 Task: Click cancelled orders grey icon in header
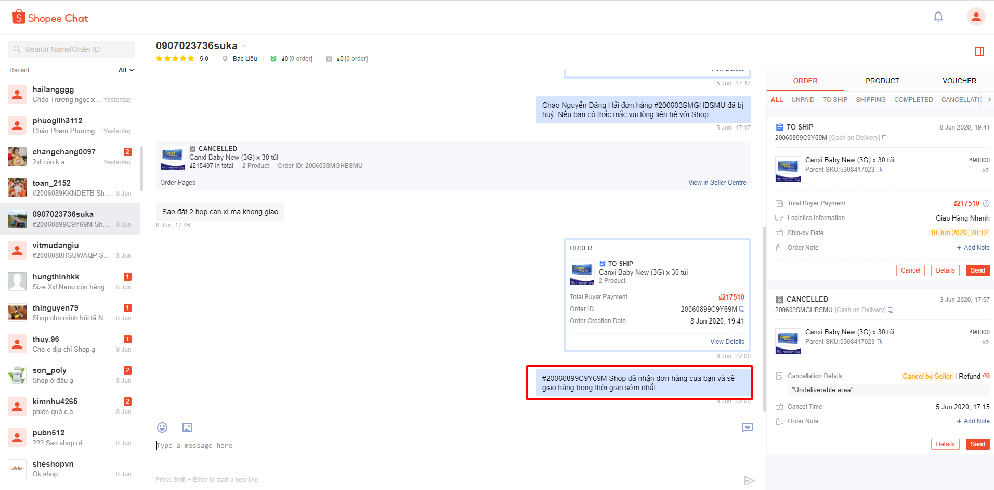329,59
